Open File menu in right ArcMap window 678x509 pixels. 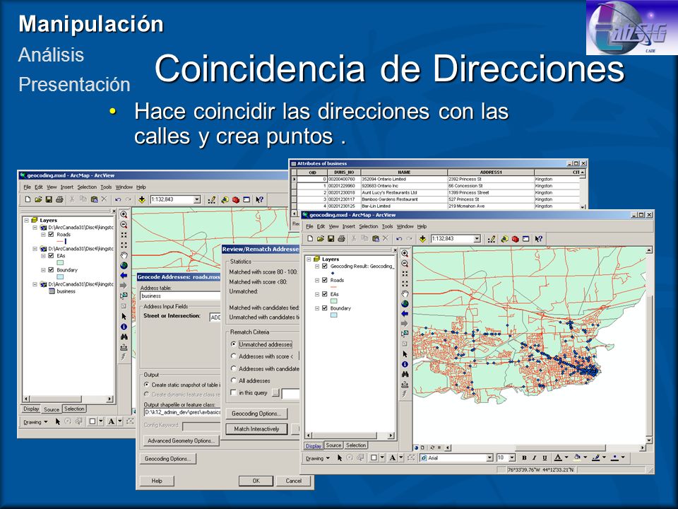309,226
